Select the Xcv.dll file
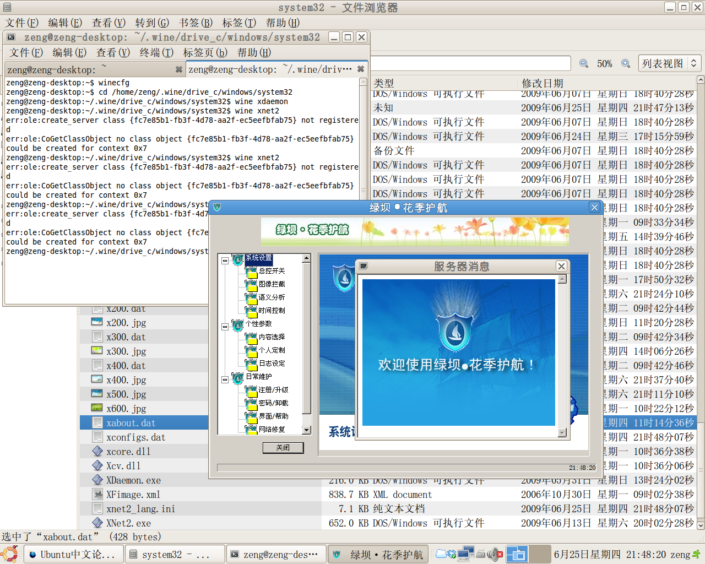Viewport: 705px width, 564px height. click(x=123, y=465)
